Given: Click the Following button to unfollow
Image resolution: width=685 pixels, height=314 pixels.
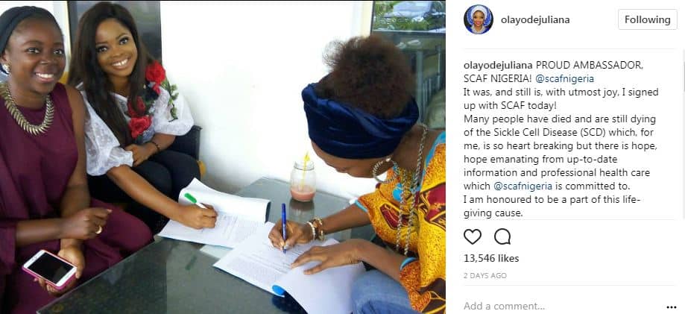Looking at the screenshot, I should 648,19.
